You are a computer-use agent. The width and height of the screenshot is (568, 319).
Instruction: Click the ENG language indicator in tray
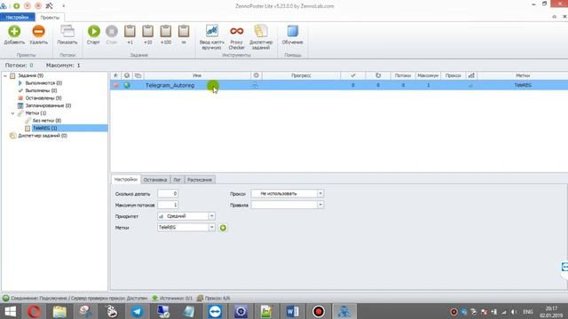(528, 312)
